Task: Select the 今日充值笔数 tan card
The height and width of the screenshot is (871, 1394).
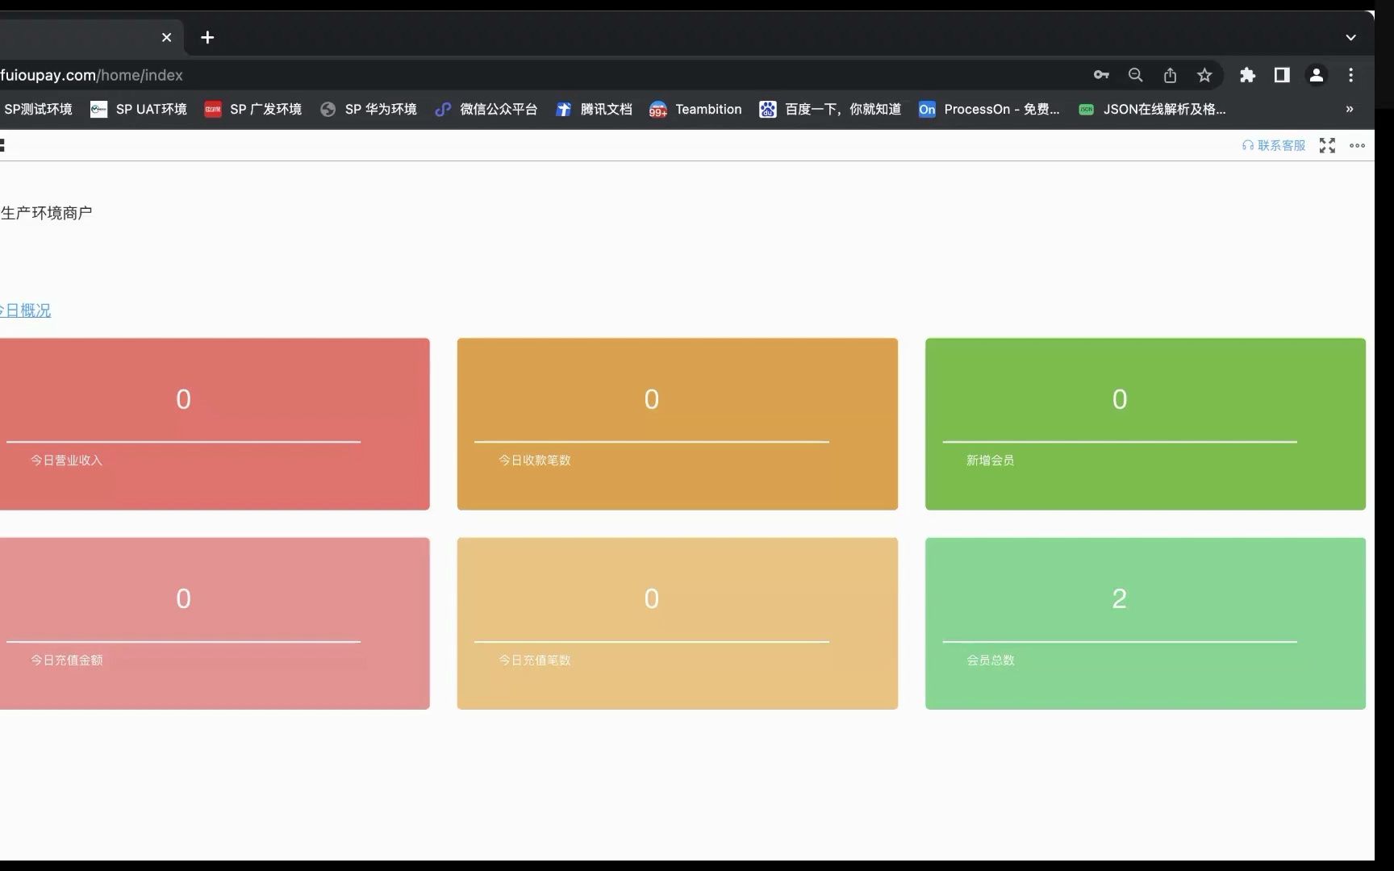Action: pyautogui.click(x=678, y=623)
